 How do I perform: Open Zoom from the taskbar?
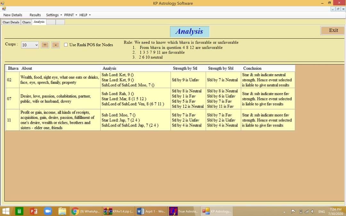pos(48,211)
